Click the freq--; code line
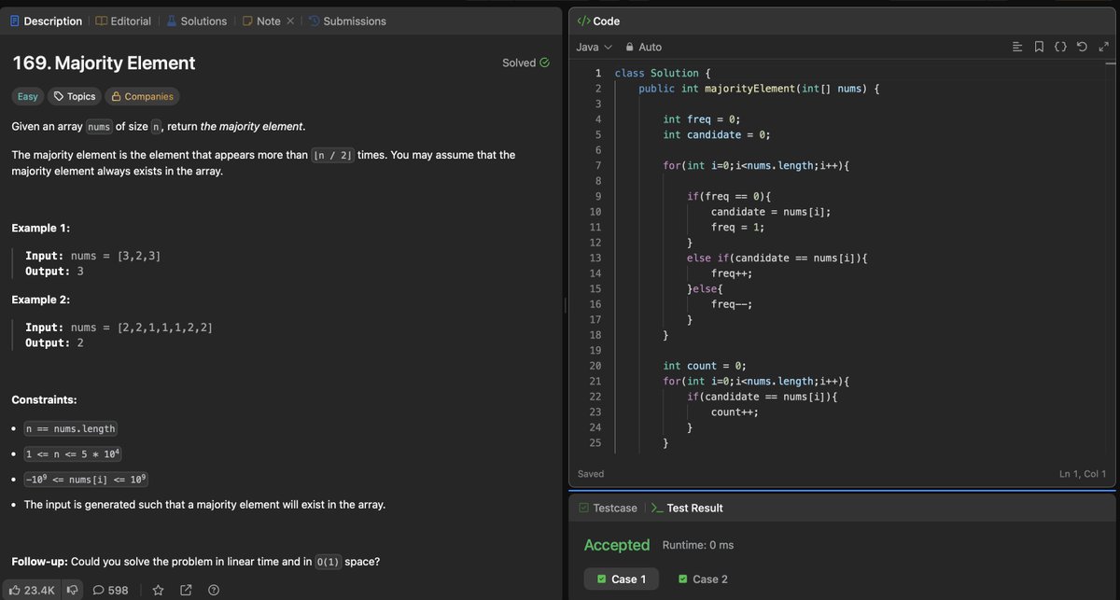 pos(732,304)
